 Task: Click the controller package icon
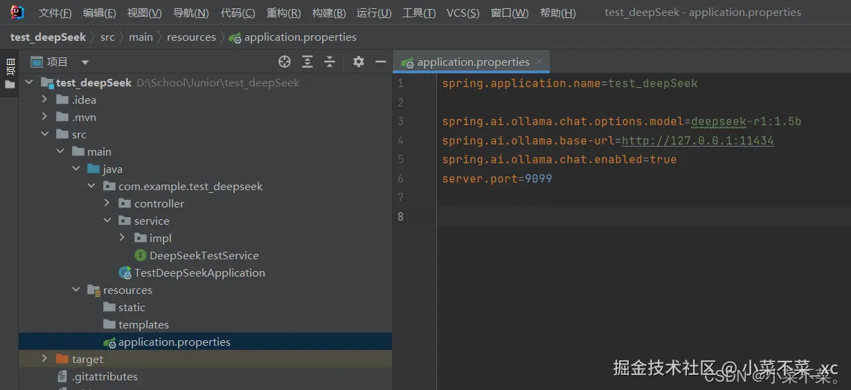pyautogui.click(x=125, y=204)
